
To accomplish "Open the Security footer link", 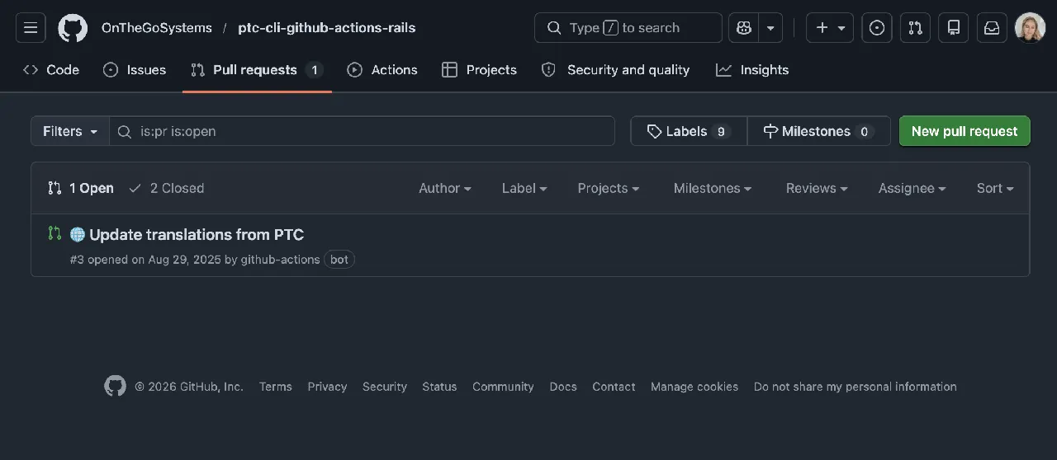I will click(x=385, y=387).
